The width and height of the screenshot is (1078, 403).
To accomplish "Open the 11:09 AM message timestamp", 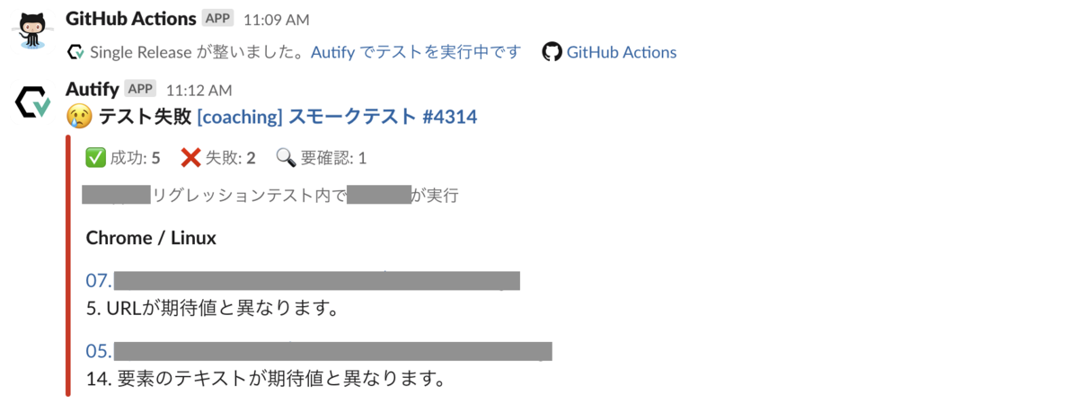I will coord(277,19).
